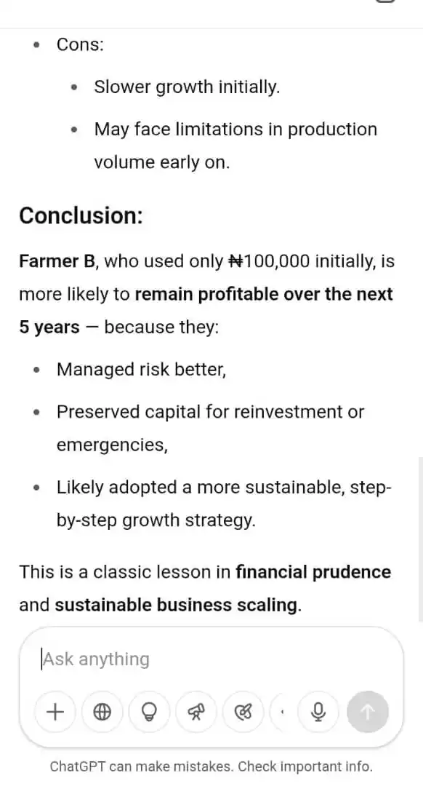The image size is (423, 786).
Task: Open the more tools overflow button
Action: point(281,712)
